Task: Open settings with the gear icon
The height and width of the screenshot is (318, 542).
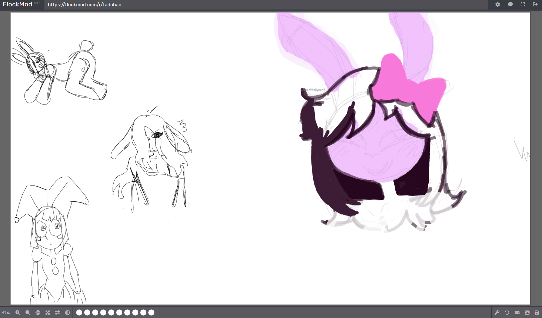Action: (x=498, y=4)
